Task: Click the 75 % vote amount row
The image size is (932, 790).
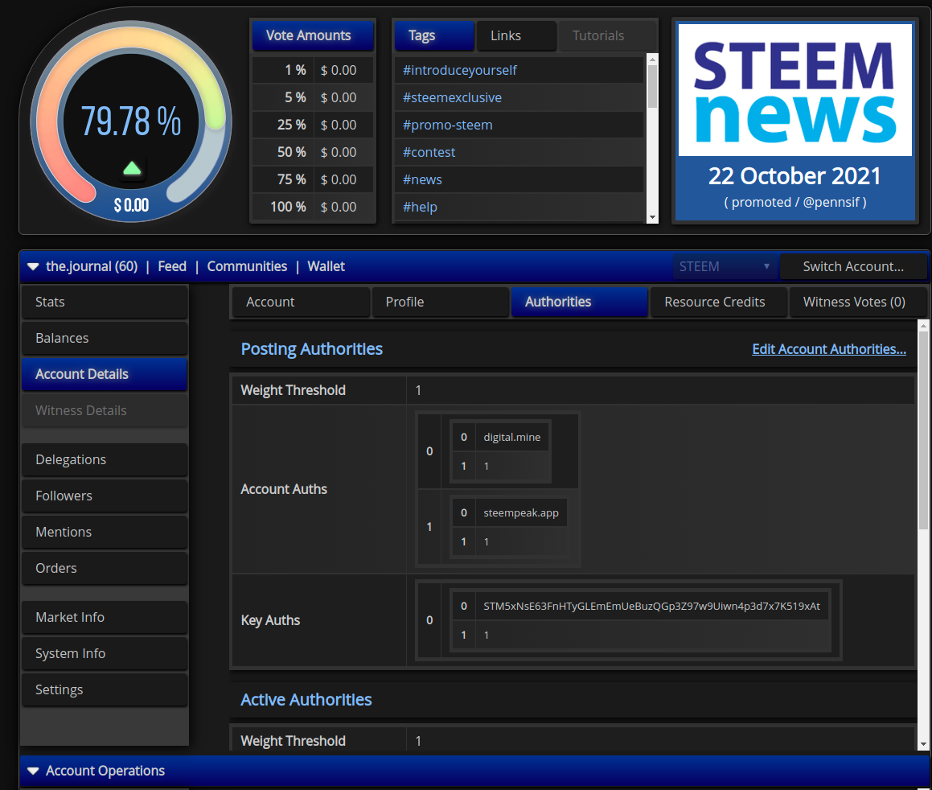Action: [313, 179]
